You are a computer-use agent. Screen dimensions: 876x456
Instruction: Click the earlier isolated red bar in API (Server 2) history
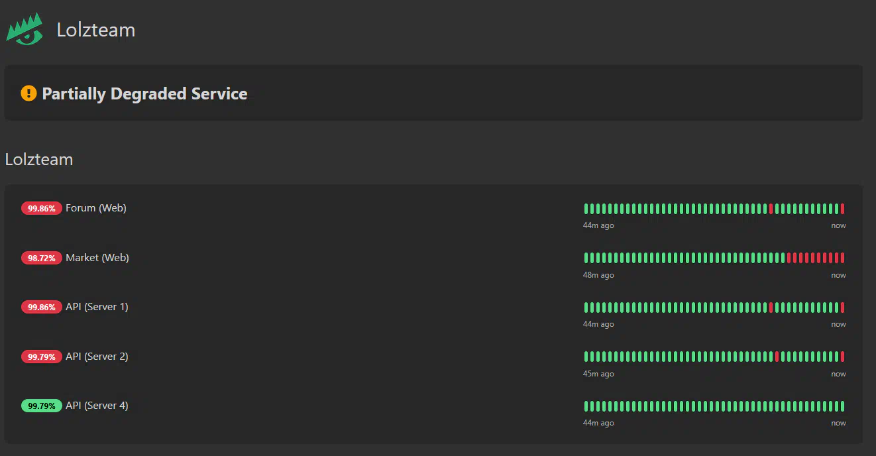[x=777, y=357]
